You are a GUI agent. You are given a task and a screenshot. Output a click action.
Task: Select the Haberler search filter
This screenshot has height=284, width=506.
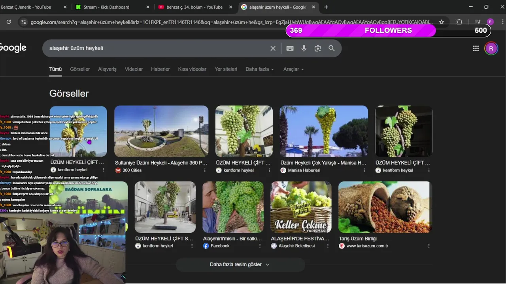160,69
